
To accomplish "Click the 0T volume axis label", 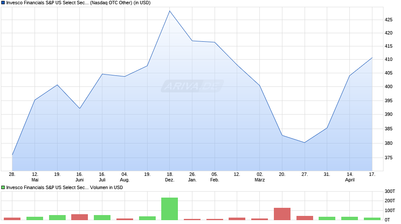I will coord(387,220).
